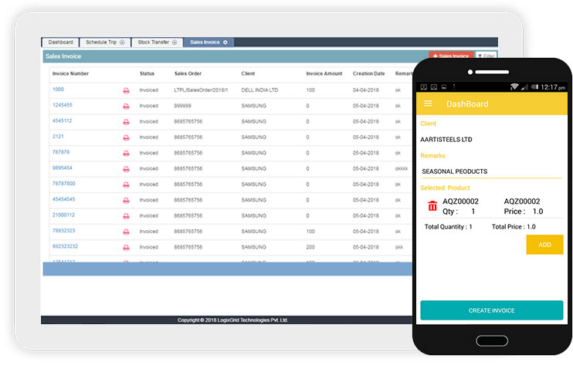The height and width of the screenshot is (369, 573).
Task: Open invoice number 1245455 link
Action: point(63,105)
